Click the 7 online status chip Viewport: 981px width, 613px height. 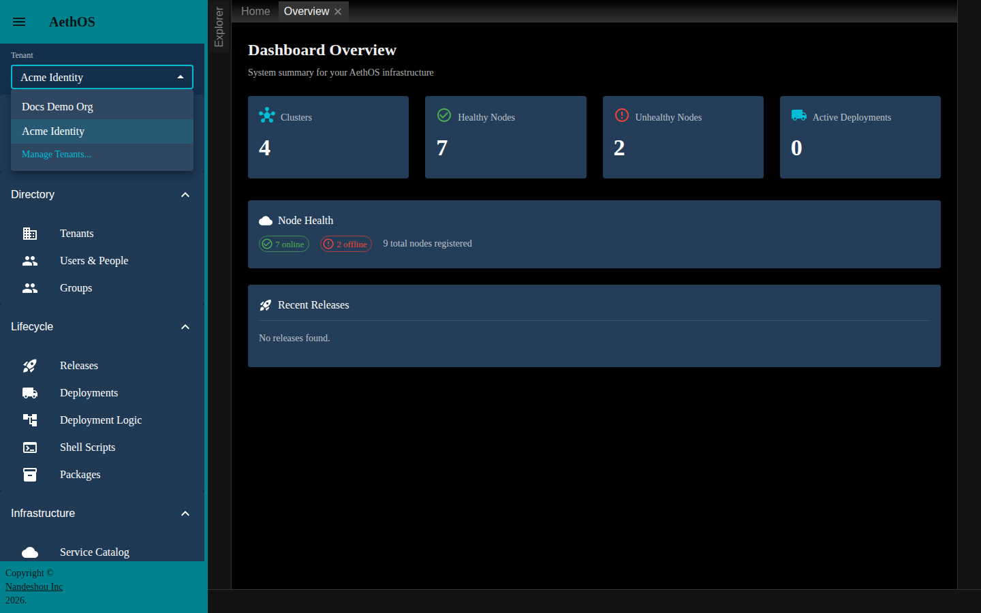tap(284, 244)
